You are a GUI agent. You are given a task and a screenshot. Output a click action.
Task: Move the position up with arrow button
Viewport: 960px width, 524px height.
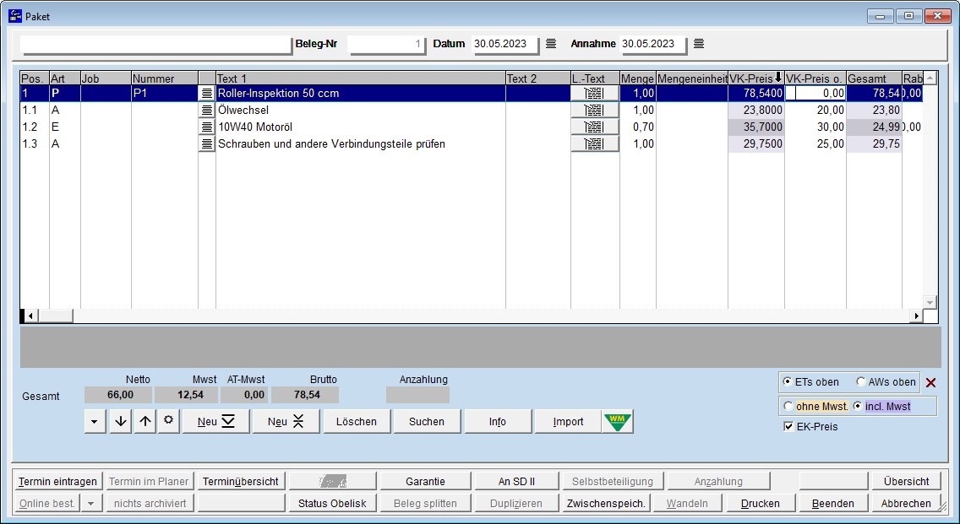145,421
